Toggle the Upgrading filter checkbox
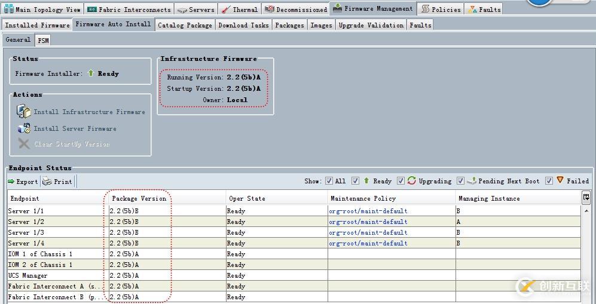The image size is (596, 304). 401,181
